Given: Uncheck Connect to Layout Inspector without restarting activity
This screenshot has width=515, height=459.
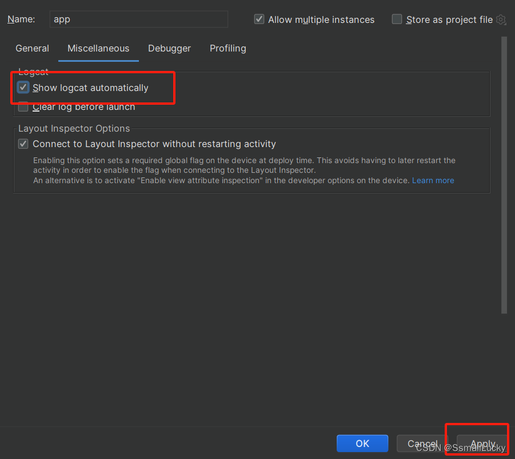Looking at the screenshot, I should pyautogui.click(x=23, y=144).
